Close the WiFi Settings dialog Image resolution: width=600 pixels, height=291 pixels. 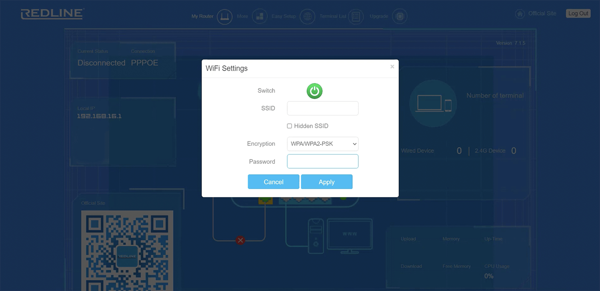click(392, 67)
